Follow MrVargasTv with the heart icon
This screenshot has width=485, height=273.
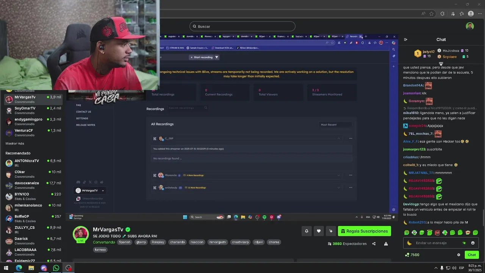point(319,231)
